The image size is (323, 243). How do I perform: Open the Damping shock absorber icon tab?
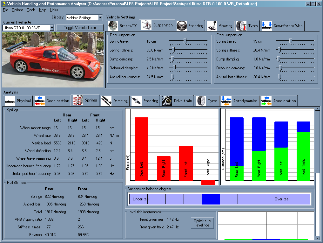pyautogui.click(x=106, y=101)
